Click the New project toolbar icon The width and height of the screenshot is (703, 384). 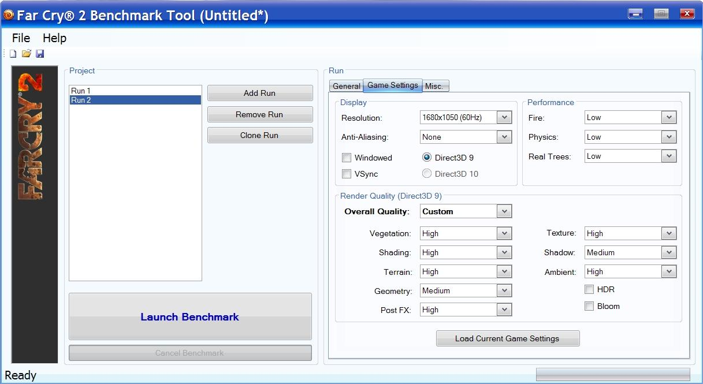click(x=13, y=54)
